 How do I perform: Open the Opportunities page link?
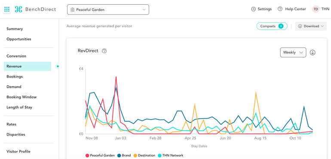19,39
